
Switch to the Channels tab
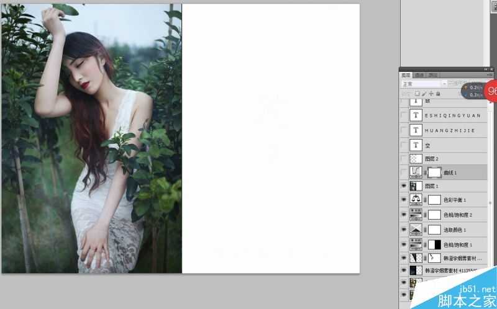click(419, 75)
